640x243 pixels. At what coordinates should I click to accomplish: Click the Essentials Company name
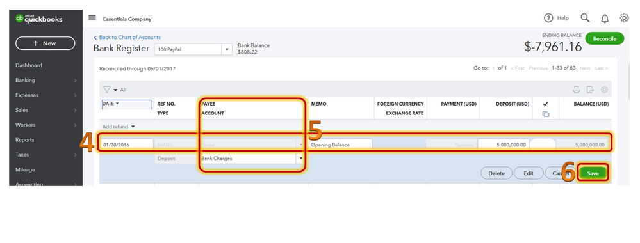(x=127, y=19)
